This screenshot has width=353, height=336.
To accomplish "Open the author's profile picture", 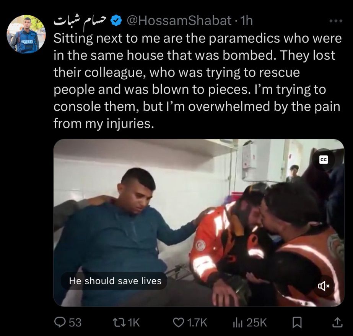I will click(x=26, y=34).
